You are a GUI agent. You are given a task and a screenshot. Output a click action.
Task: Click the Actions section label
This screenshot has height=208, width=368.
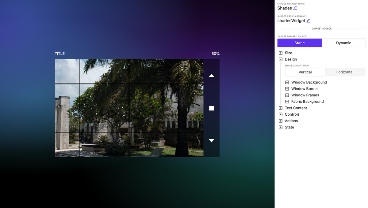291,121
